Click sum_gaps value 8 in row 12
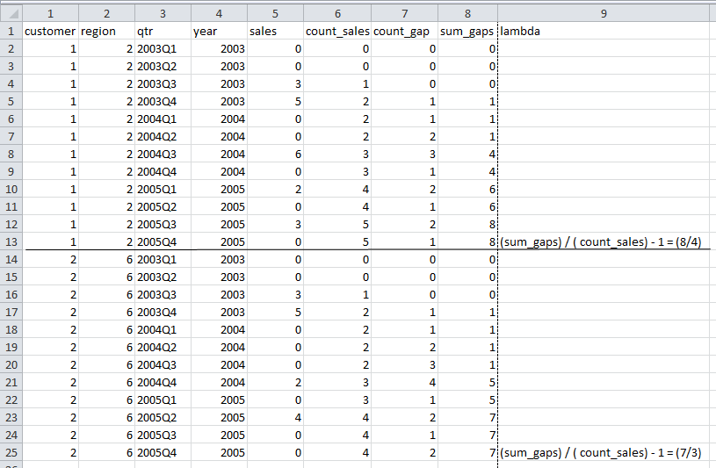Image resolution: width=716 pixels, height=468 pixels. coord(467,225)
